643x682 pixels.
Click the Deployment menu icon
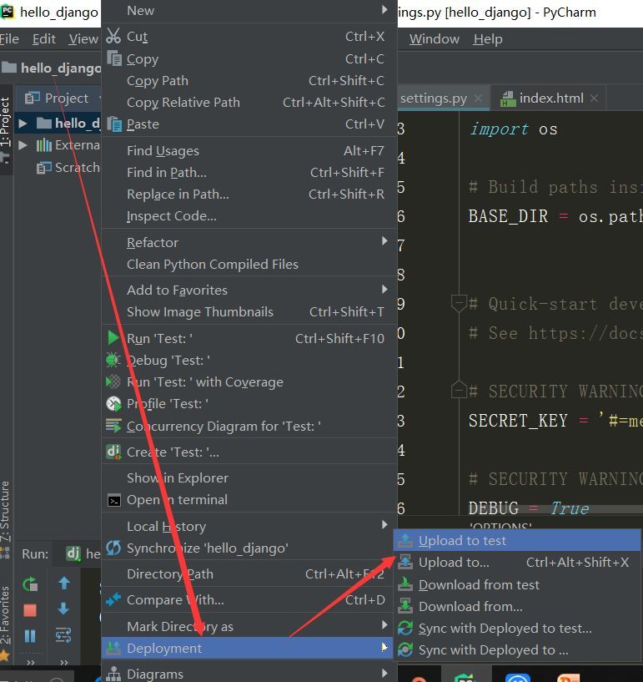click(x=113, y=648)
